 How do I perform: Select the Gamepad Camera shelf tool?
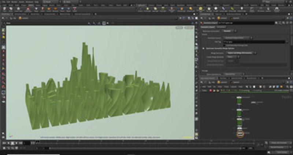tap(277, 9)
